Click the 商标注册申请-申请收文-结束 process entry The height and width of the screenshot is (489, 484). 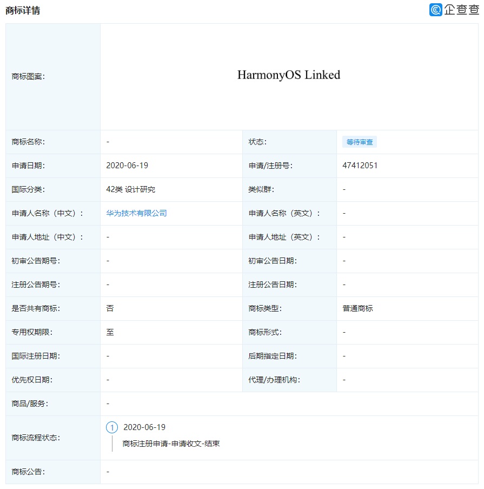tap(171, 444)
